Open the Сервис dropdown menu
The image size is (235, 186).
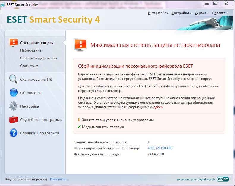click(x=202, y=13)
